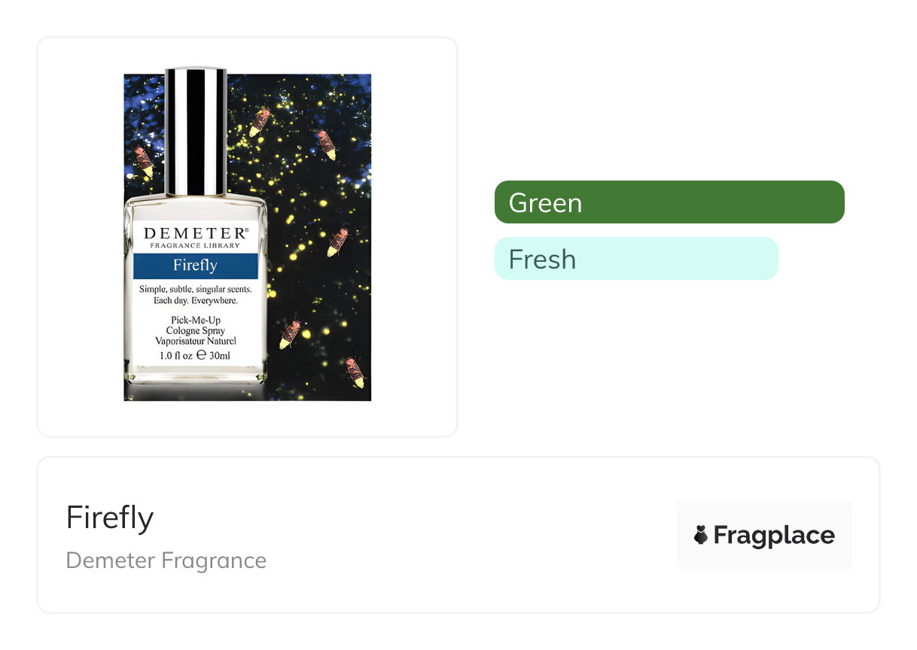The height and width of the screenshot is (650, 917).
Task: Click the Fragrance Library text under DEMETER
Action: tap(195, 245)
